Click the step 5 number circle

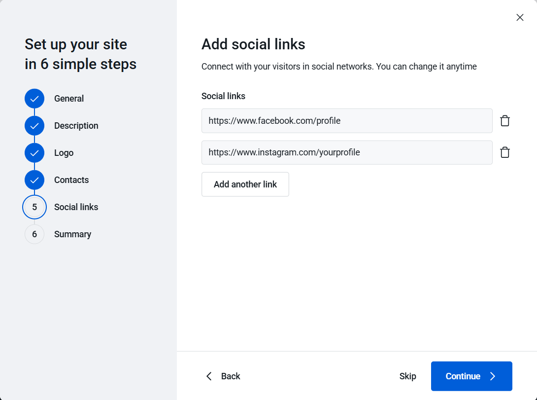coord(34,207)
